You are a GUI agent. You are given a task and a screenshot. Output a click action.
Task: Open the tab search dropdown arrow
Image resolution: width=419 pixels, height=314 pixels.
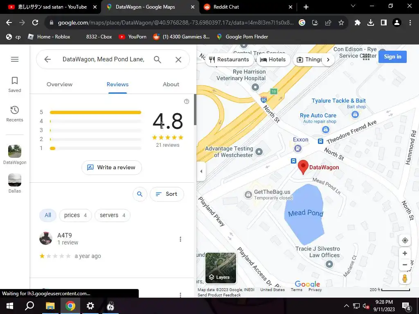pyautogui.click(x=353, y=6)
